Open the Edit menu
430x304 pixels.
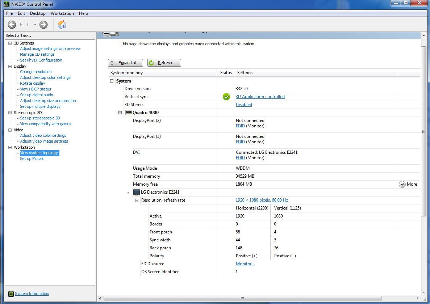pos(21,13)
